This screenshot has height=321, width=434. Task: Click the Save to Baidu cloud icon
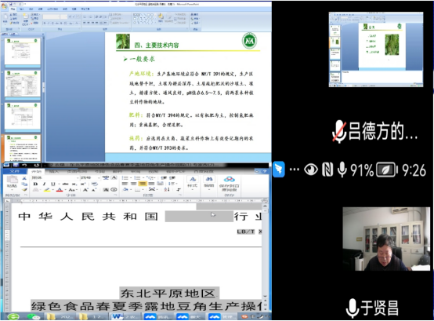coord(230,183)
